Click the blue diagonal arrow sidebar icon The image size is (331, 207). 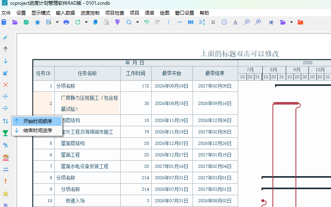coord(6,73)
